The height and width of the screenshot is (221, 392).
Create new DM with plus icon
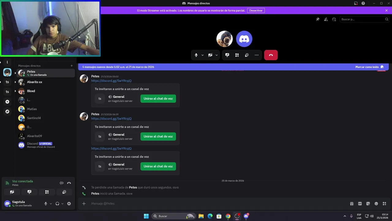pos(72,66)
